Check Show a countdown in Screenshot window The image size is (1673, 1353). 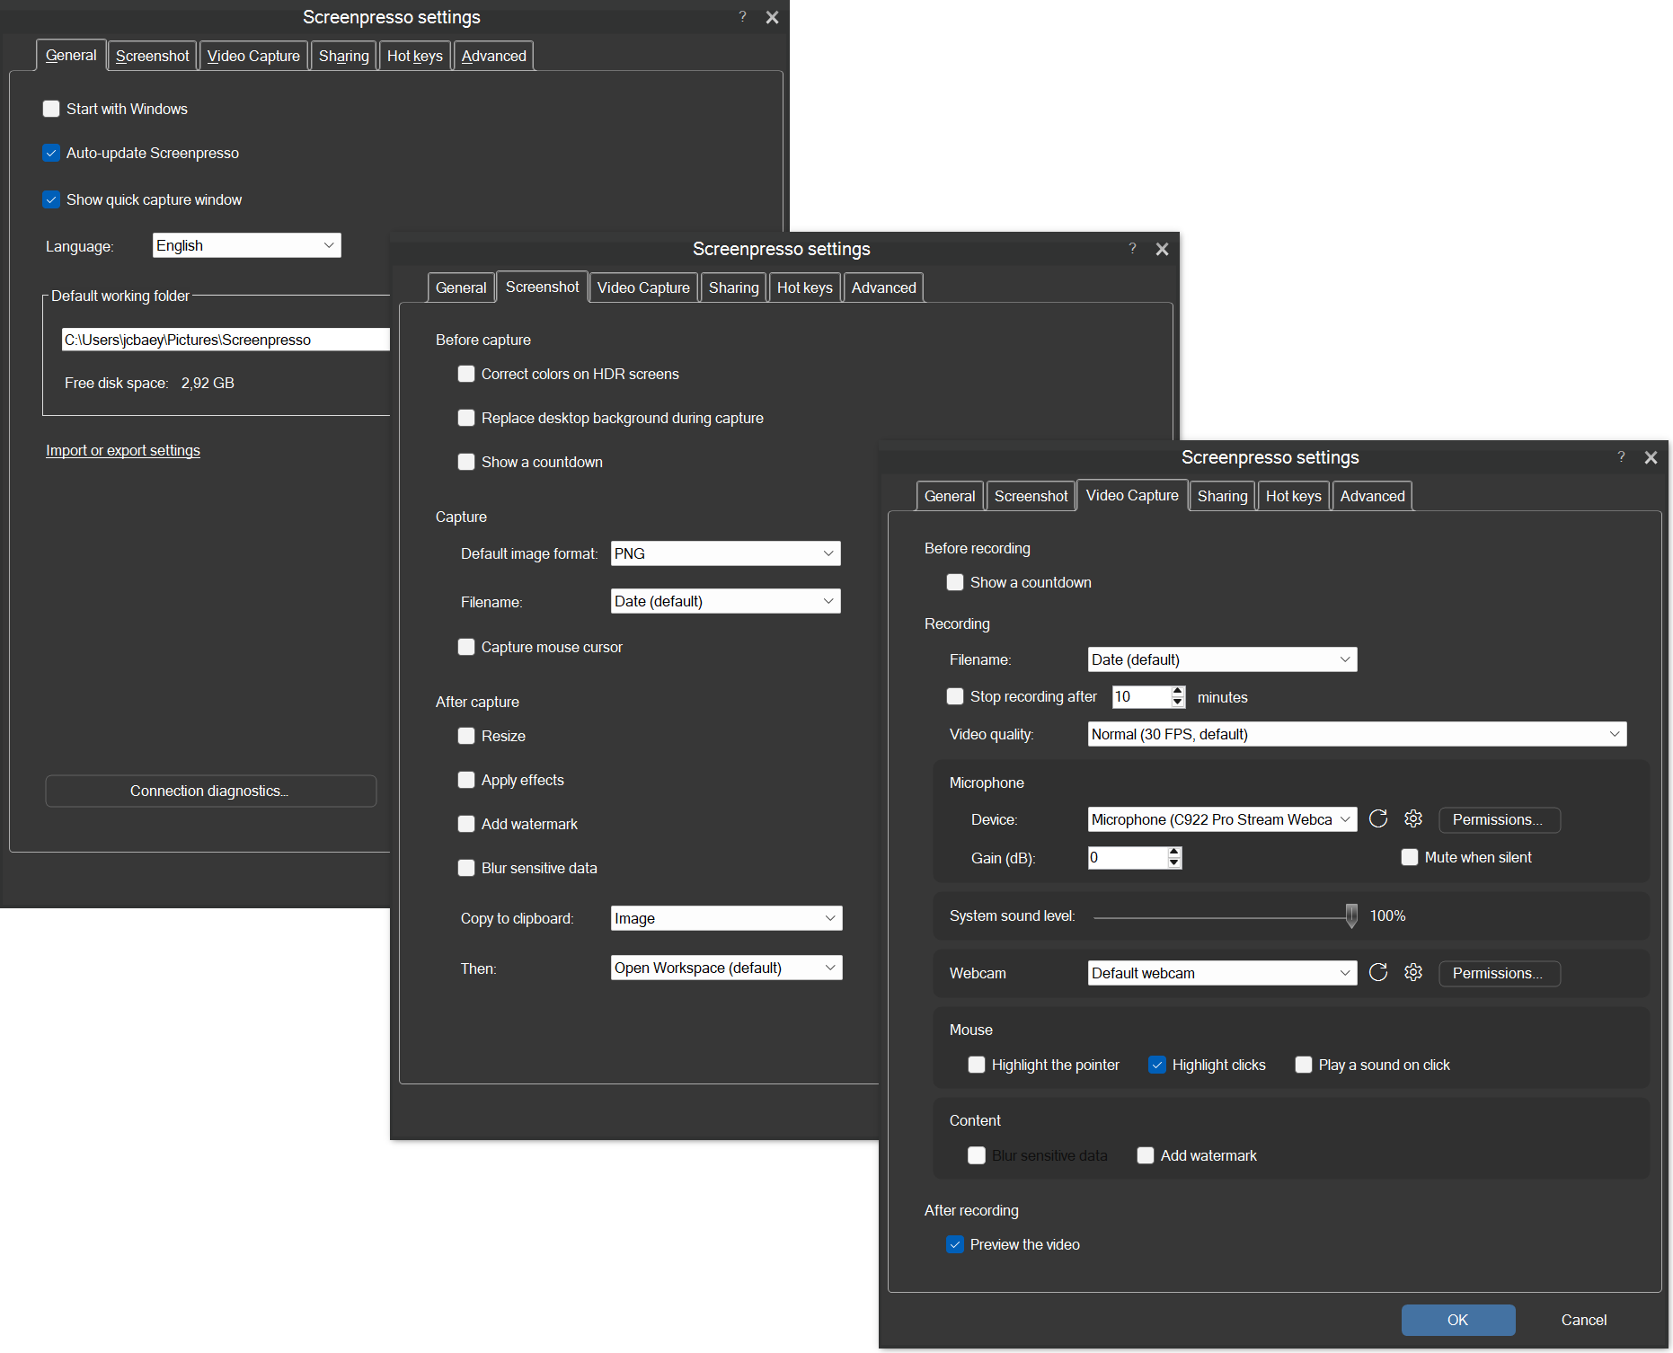pyautogui.click(x=466, y=462)
